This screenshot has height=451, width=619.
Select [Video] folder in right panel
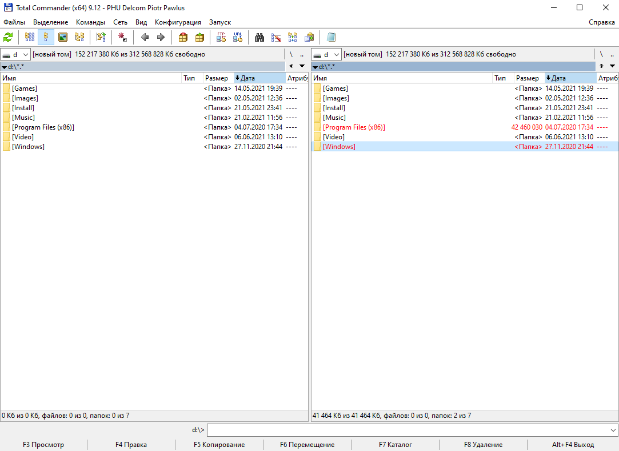pyautogui.click(x=465, y=137)
